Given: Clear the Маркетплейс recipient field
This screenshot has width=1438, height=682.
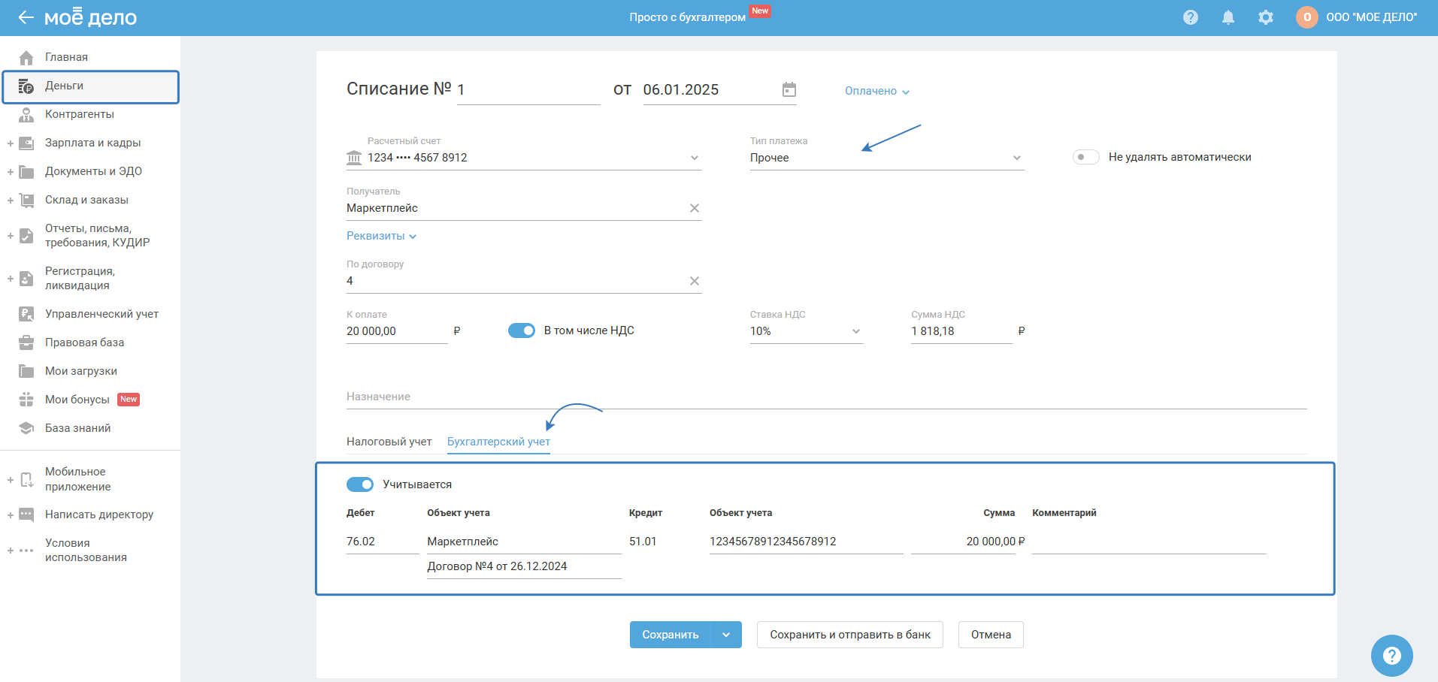Looking at the screenshot, I should click(x=694, y=208).
